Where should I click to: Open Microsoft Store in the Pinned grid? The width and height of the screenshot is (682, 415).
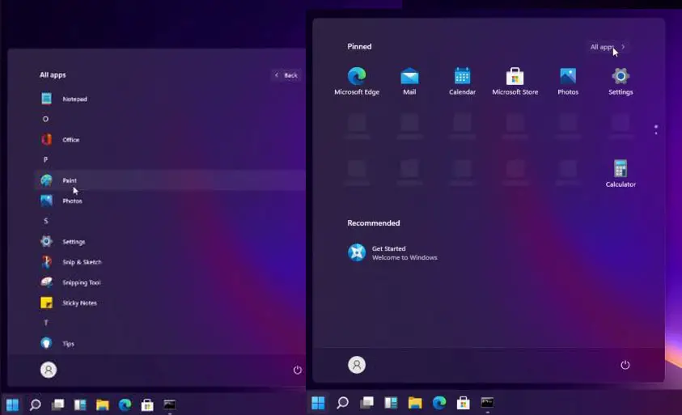pyautogui.click(x=515, y=82)
